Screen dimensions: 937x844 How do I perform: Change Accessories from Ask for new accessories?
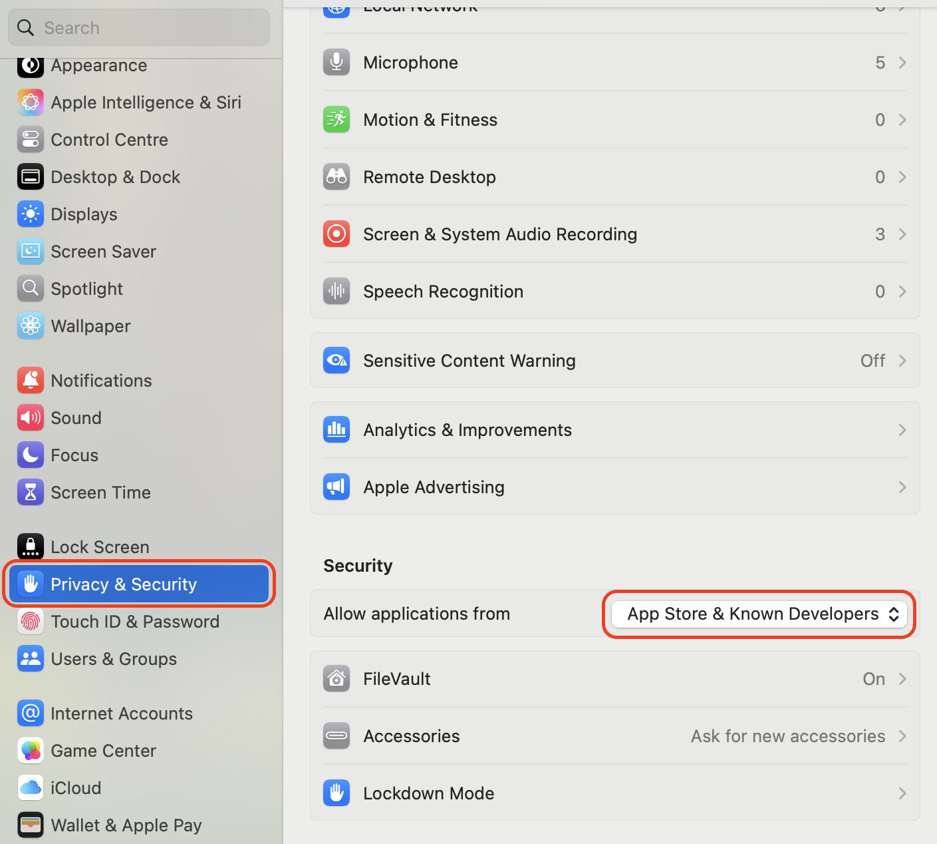pyautogui.click(x=787, y=736)
